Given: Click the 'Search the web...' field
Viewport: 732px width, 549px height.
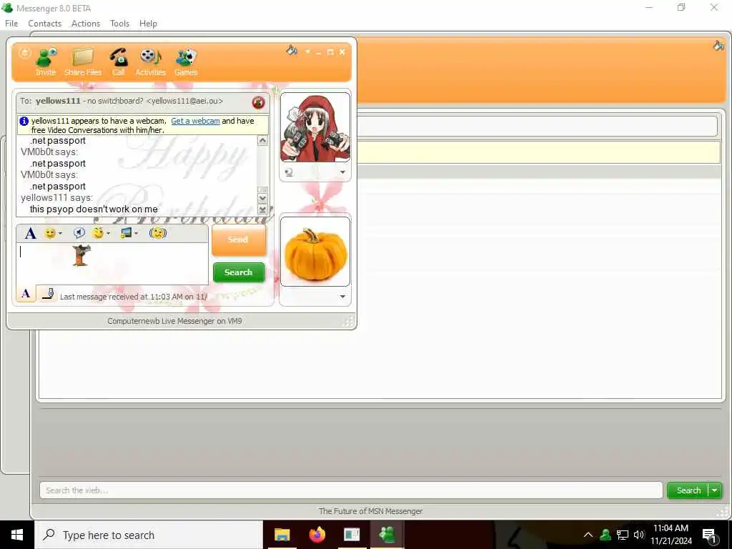Looking at the screenshot, I should (x=351, y=490).
